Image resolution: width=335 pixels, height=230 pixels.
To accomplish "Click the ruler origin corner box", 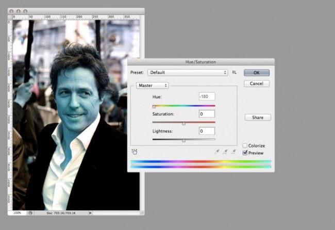I will [10, 17].
